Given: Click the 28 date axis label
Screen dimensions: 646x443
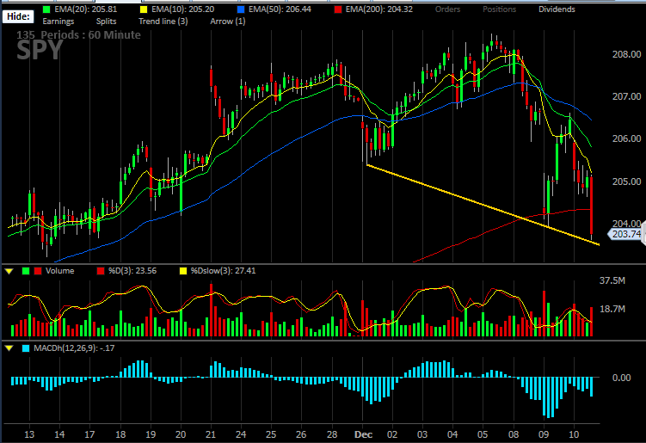Looking at the screenshot, I should tap(332, 434).
